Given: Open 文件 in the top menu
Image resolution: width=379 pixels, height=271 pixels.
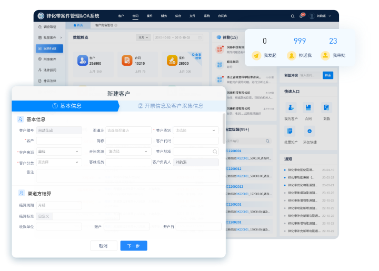Looking at the screenshot, I should pos(193,16).
